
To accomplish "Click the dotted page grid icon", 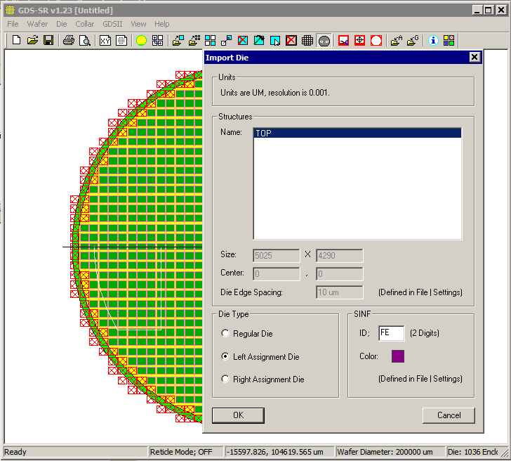I will point(121,41).
